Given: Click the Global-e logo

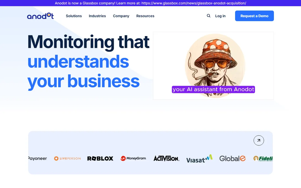Looking at the screenshot, I should click(x=233, y=158).
